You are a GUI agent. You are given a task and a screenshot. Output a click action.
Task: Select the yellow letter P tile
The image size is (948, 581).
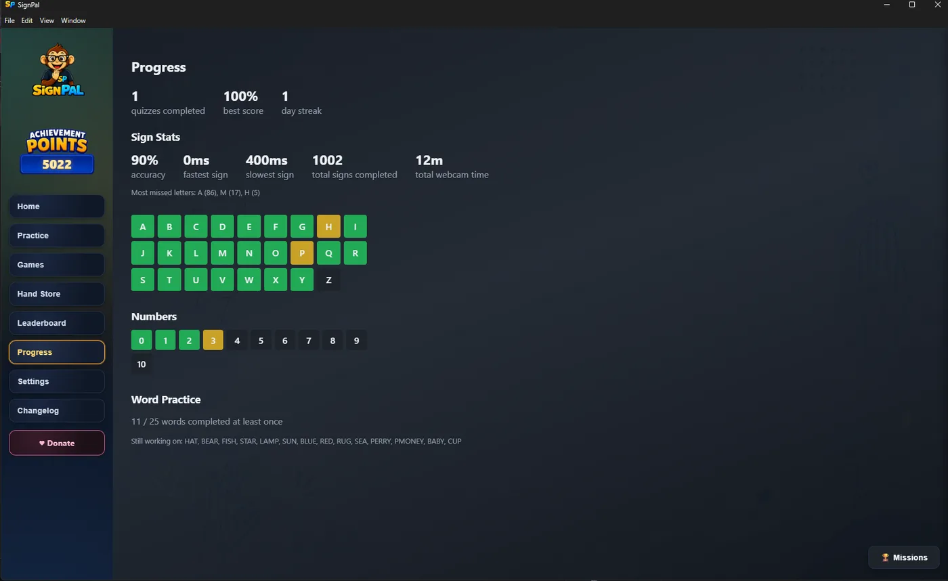[x=302, y=253]
